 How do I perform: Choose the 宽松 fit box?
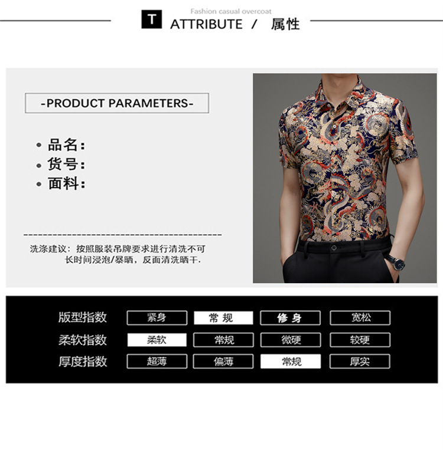click(360, 318)
